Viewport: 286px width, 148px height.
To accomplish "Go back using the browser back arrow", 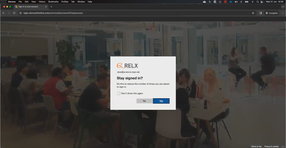I will point(3,13).
